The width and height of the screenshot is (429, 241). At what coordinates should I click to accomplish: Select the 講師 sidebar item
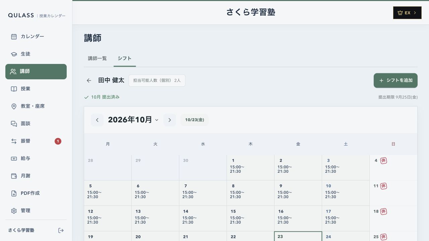[36, 72]
